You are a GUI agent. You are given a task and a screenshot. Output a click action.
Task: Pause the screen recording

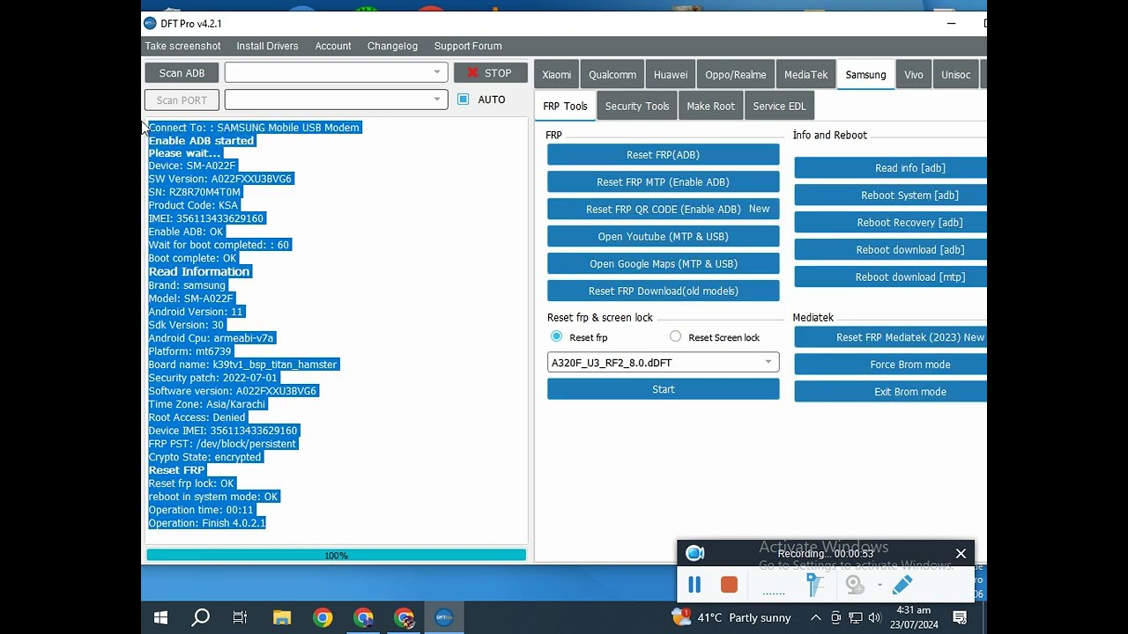coord(694,585)
